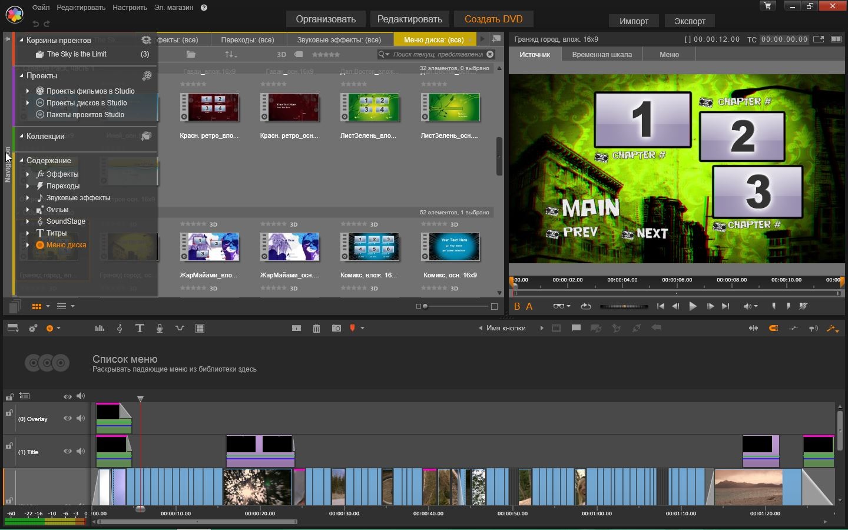Open the Файл menu
This screenshot has height=530, width=848.
point(41,8)
